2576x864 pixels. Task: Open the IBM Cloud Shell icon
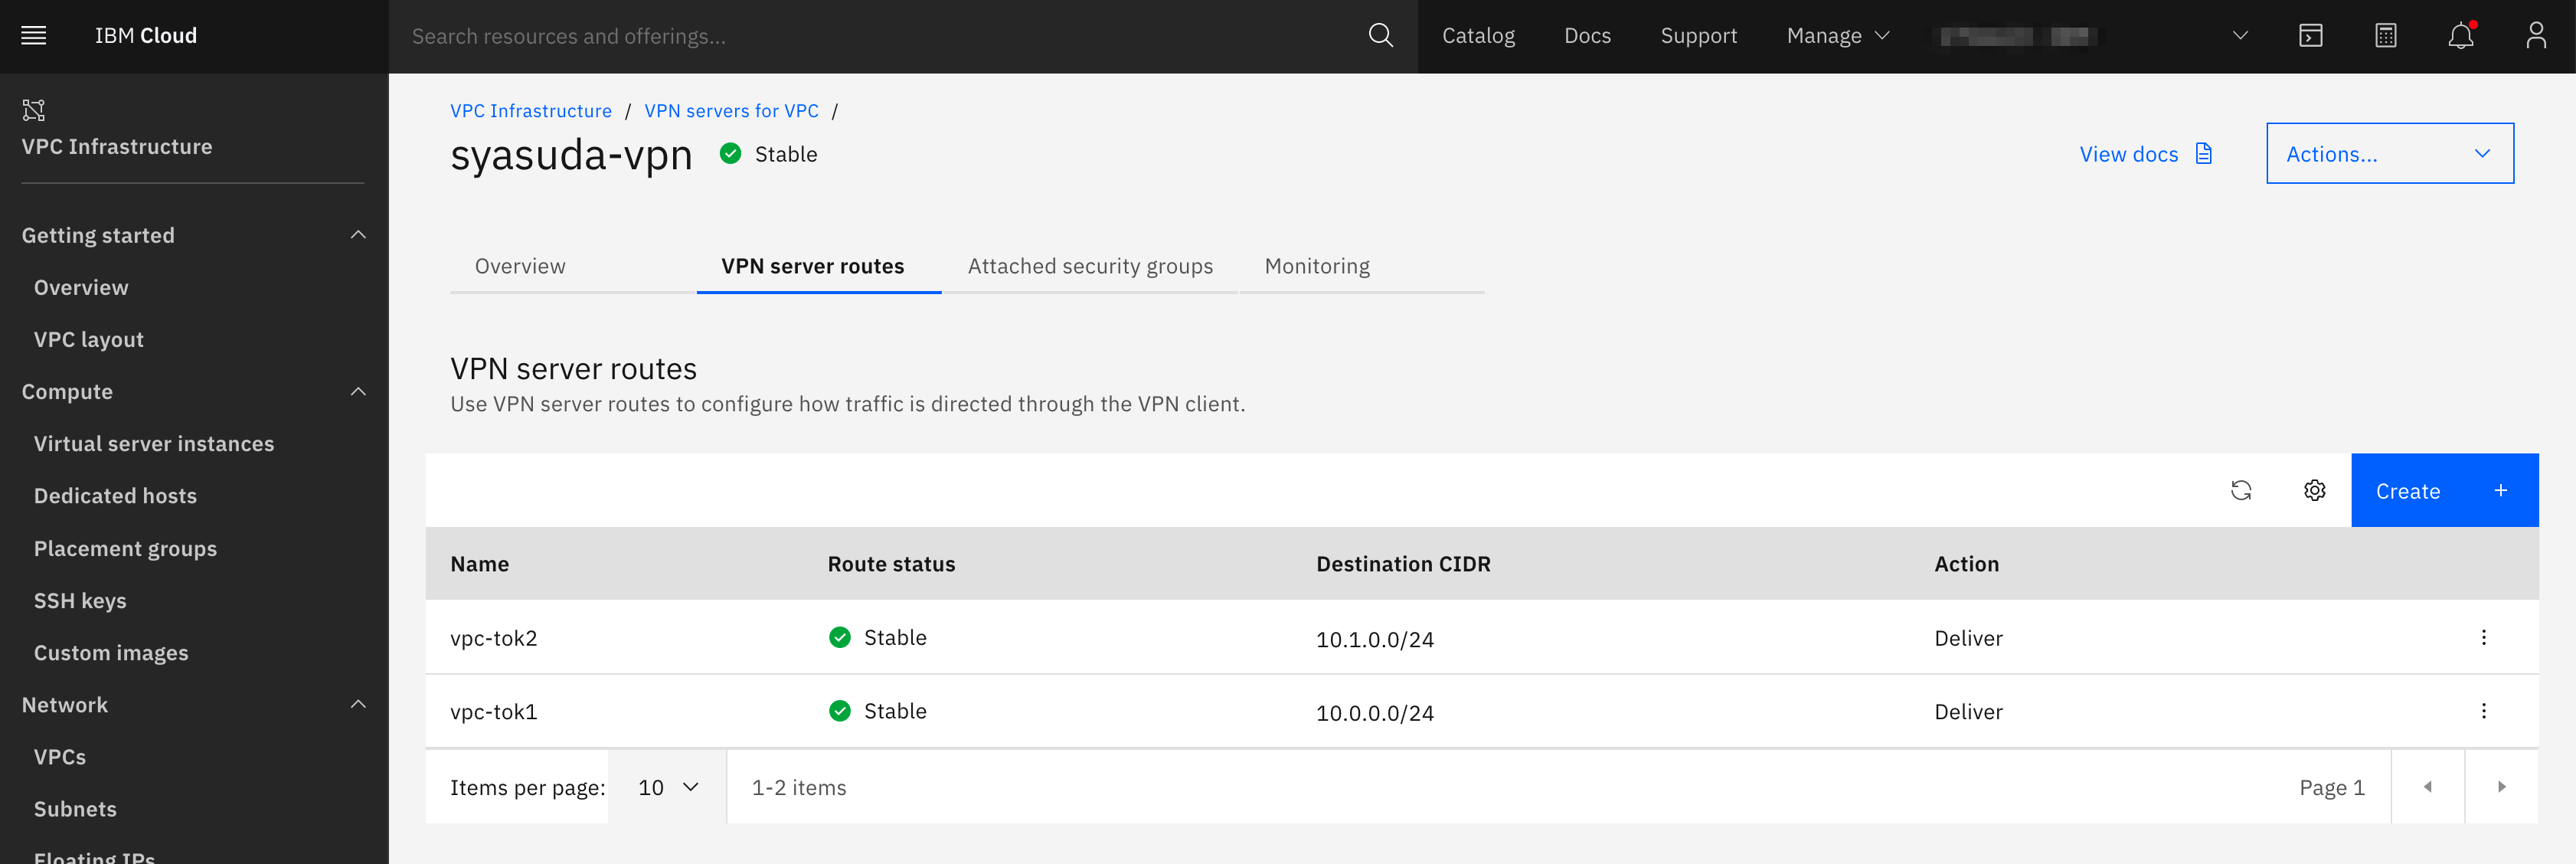(x=2310, y=36)
